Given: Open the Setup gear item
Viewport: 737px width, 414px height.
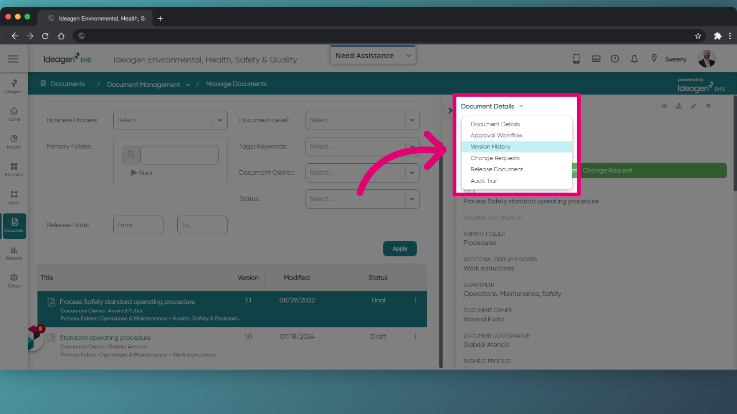Looking at the screenshot, I should [x=14, y=281].
